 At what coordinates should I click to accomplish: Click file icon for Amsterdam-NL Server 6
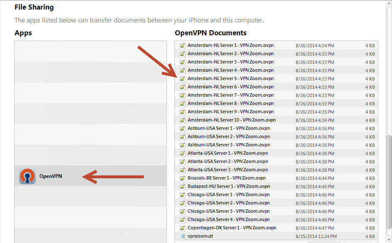click(182, 87)
